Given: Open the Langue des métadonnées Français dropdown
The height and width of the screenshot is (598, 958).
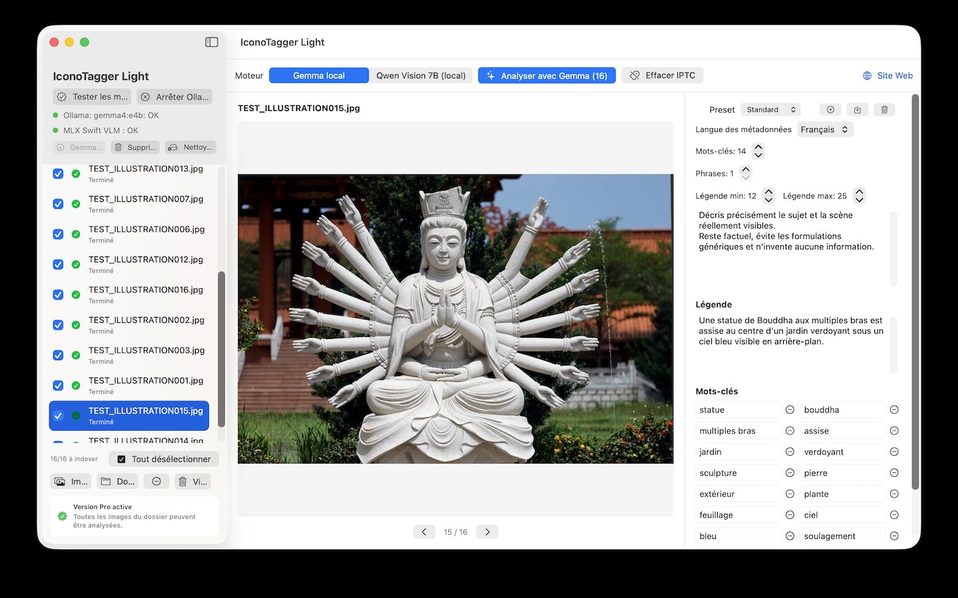Looking at the screenshot, I should click(825, 130).
